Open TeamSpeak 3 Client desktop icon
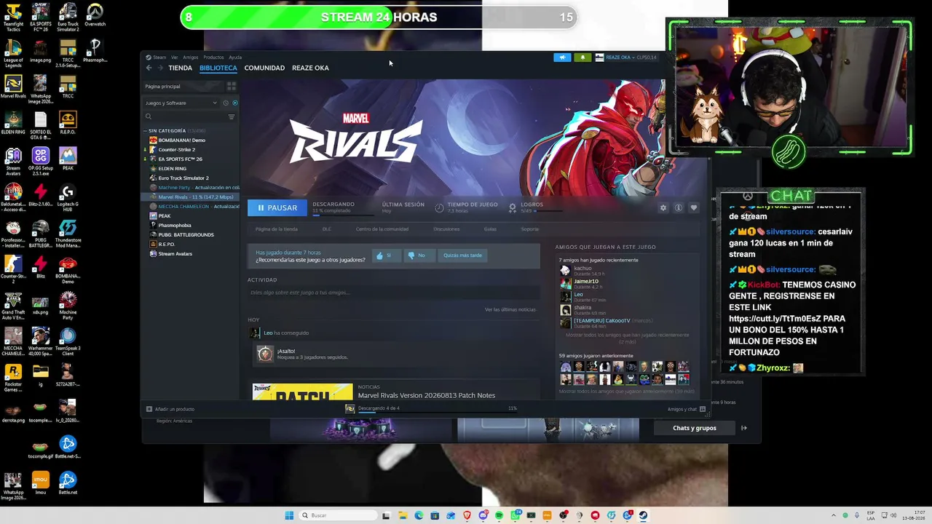This screenshot has height=524, width=932. (x=68, y=340)
